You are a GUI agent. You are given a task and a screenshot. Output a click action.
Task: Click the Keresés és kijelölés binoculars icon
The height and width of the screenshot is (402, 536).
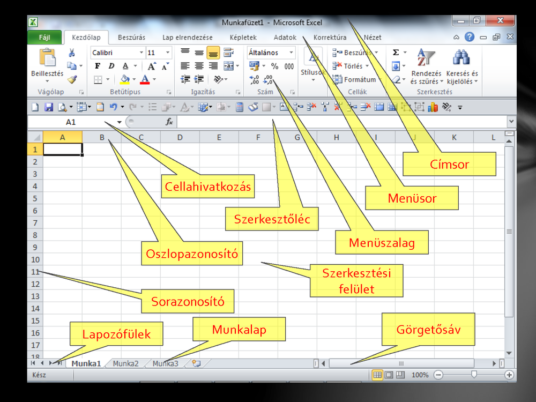click(x=461, y=57)
